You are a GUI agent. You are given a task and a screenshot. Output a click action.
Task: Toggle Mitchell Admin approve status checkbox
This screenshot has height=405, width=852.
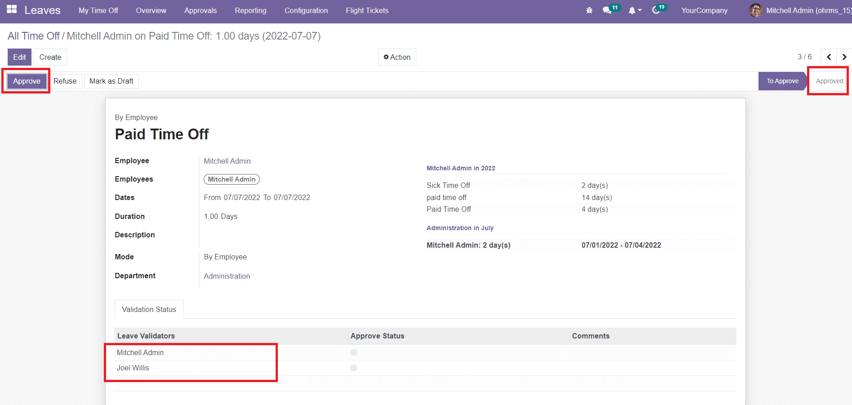[x=354, y=352]
